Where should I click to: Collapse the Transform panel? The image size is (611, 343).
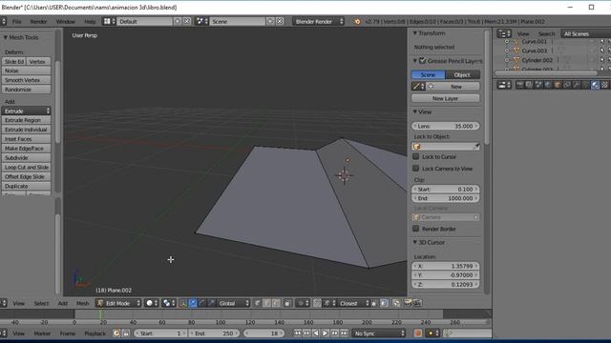[x=415, y=33]
